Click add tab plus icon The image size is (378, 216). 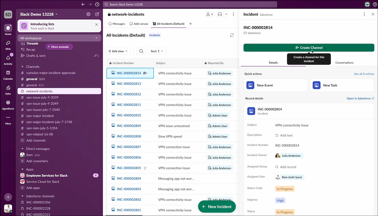click(x=191, y=24)
